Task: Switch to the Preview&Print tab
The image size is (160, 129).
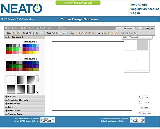Action: click(146, 28)
